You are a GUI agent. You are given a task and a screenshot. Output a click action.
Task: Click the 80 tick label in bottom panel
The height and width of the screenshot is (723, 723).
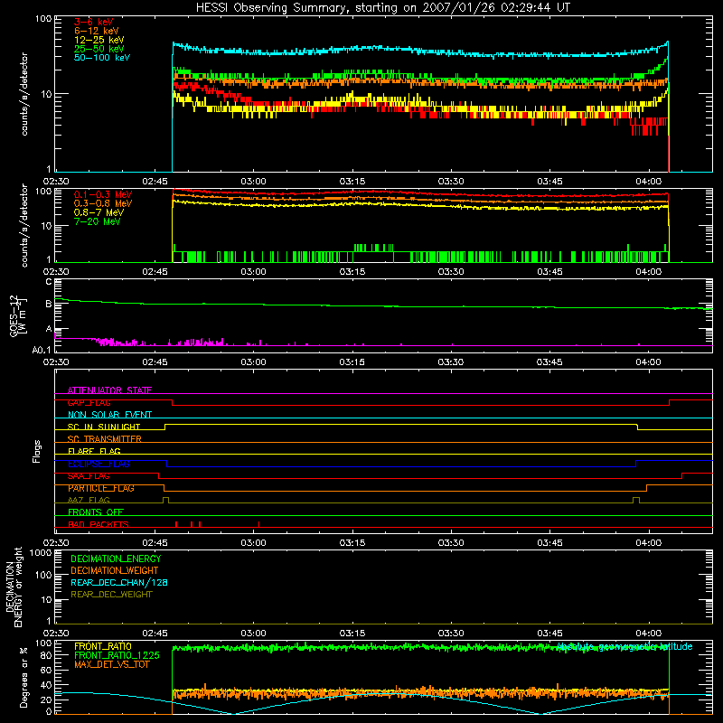pos(46,655)
